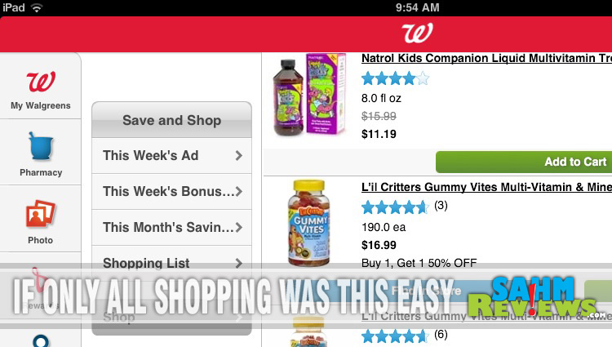Viewport: 612px width, 347px height.
Task: Click the Gummy Vites star rating
Action: (x=396, y=207)
